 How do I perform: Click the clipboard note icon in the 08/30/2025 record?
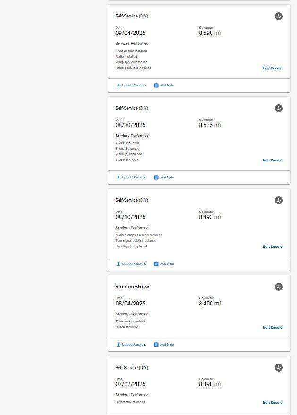click(156, 178)
